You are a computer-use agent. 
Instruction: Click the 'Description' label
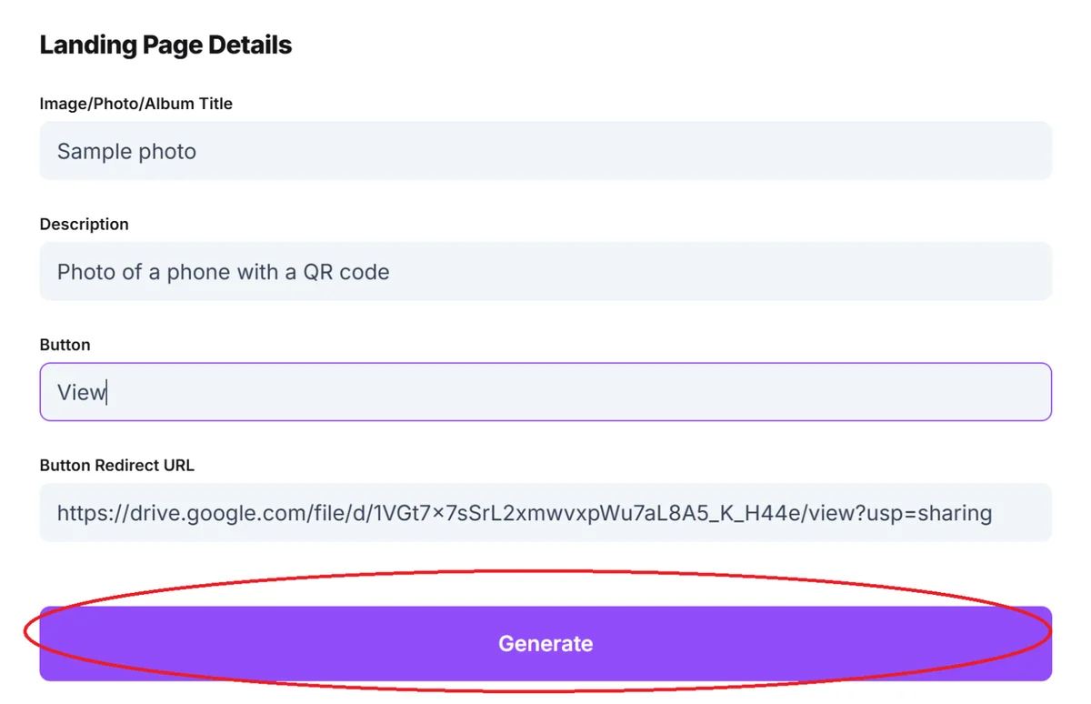84,224
